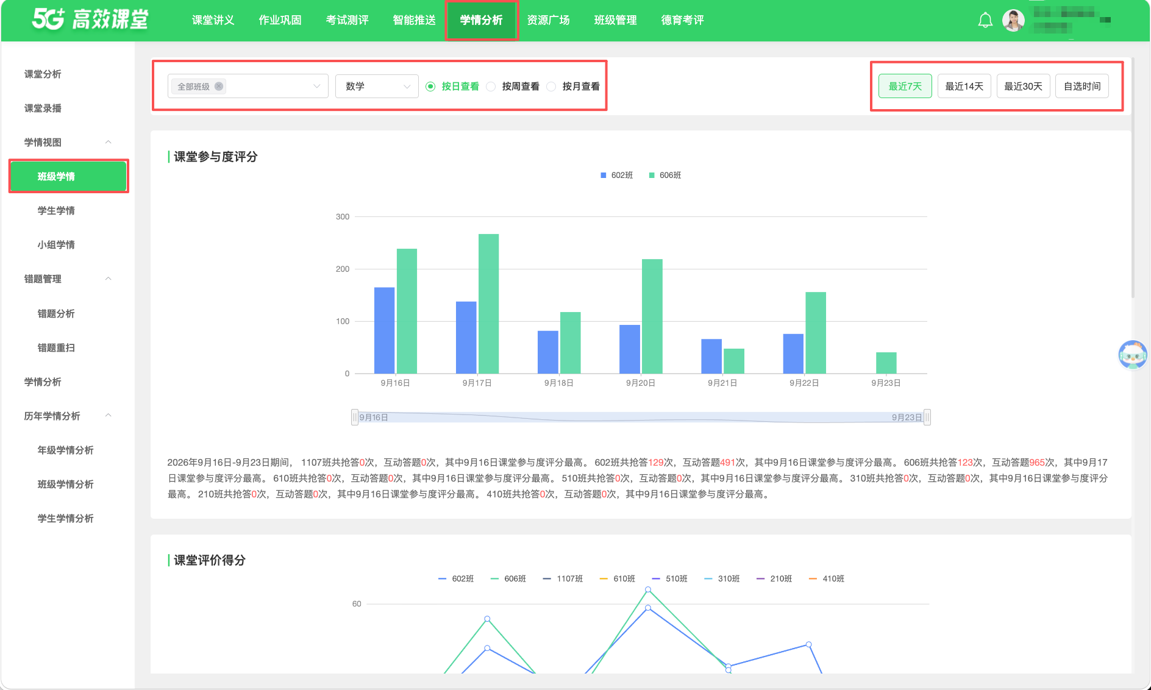Switch to 学情分析 top menu
This screenshot has height=690, width=1151.
click(481, 20)
